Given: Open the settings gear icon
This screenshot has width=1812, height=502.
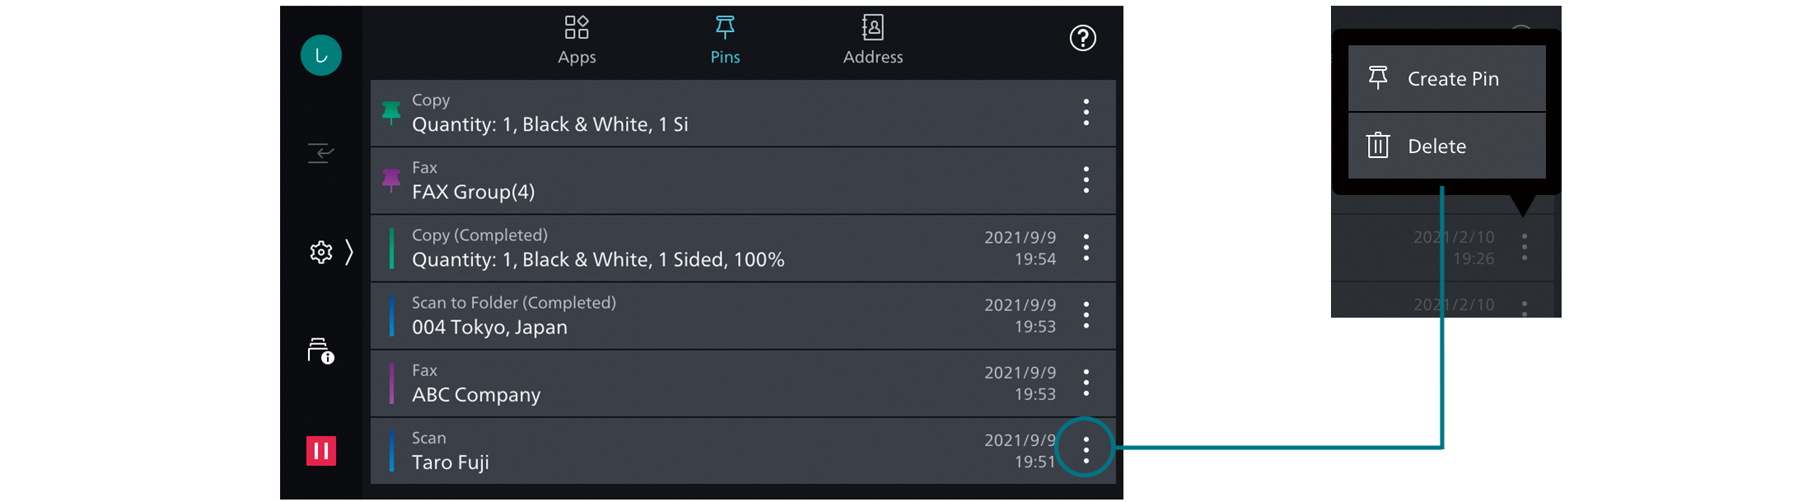Looking at the screenshot, I should coord(320,252).
